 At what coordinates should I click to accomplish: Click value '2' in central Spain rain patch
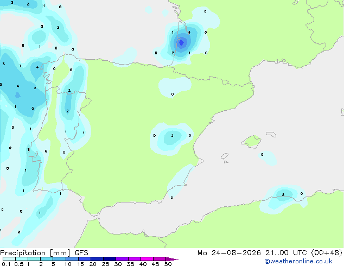(x=172, y=136)
